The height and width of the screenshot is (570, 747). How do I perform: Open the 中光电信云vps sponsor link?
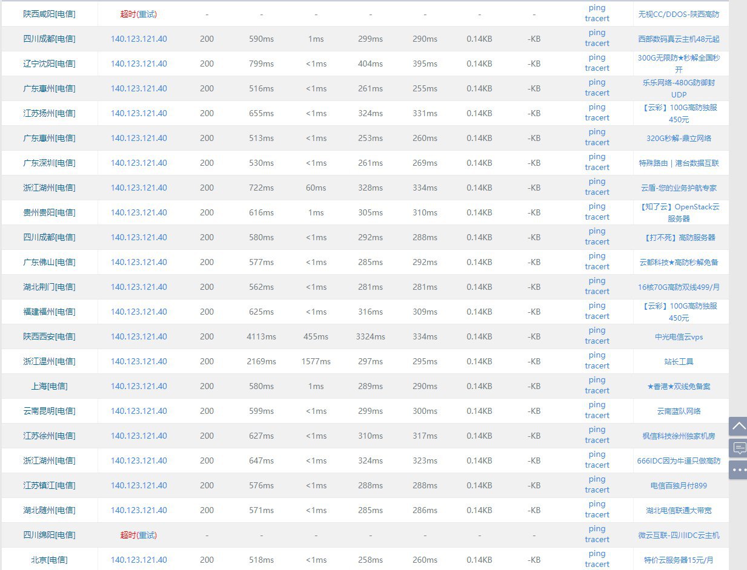tap(679, 336)
